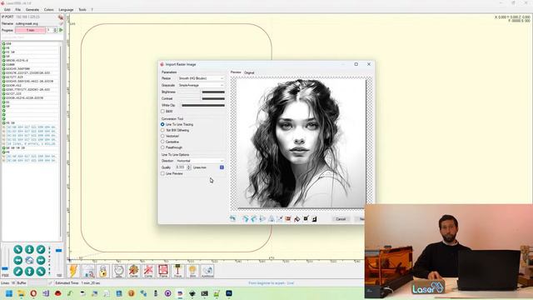Jog the laser right with the right arrow
The height and width of the screenshot is (300, 533).
click(x=41, y=261)
